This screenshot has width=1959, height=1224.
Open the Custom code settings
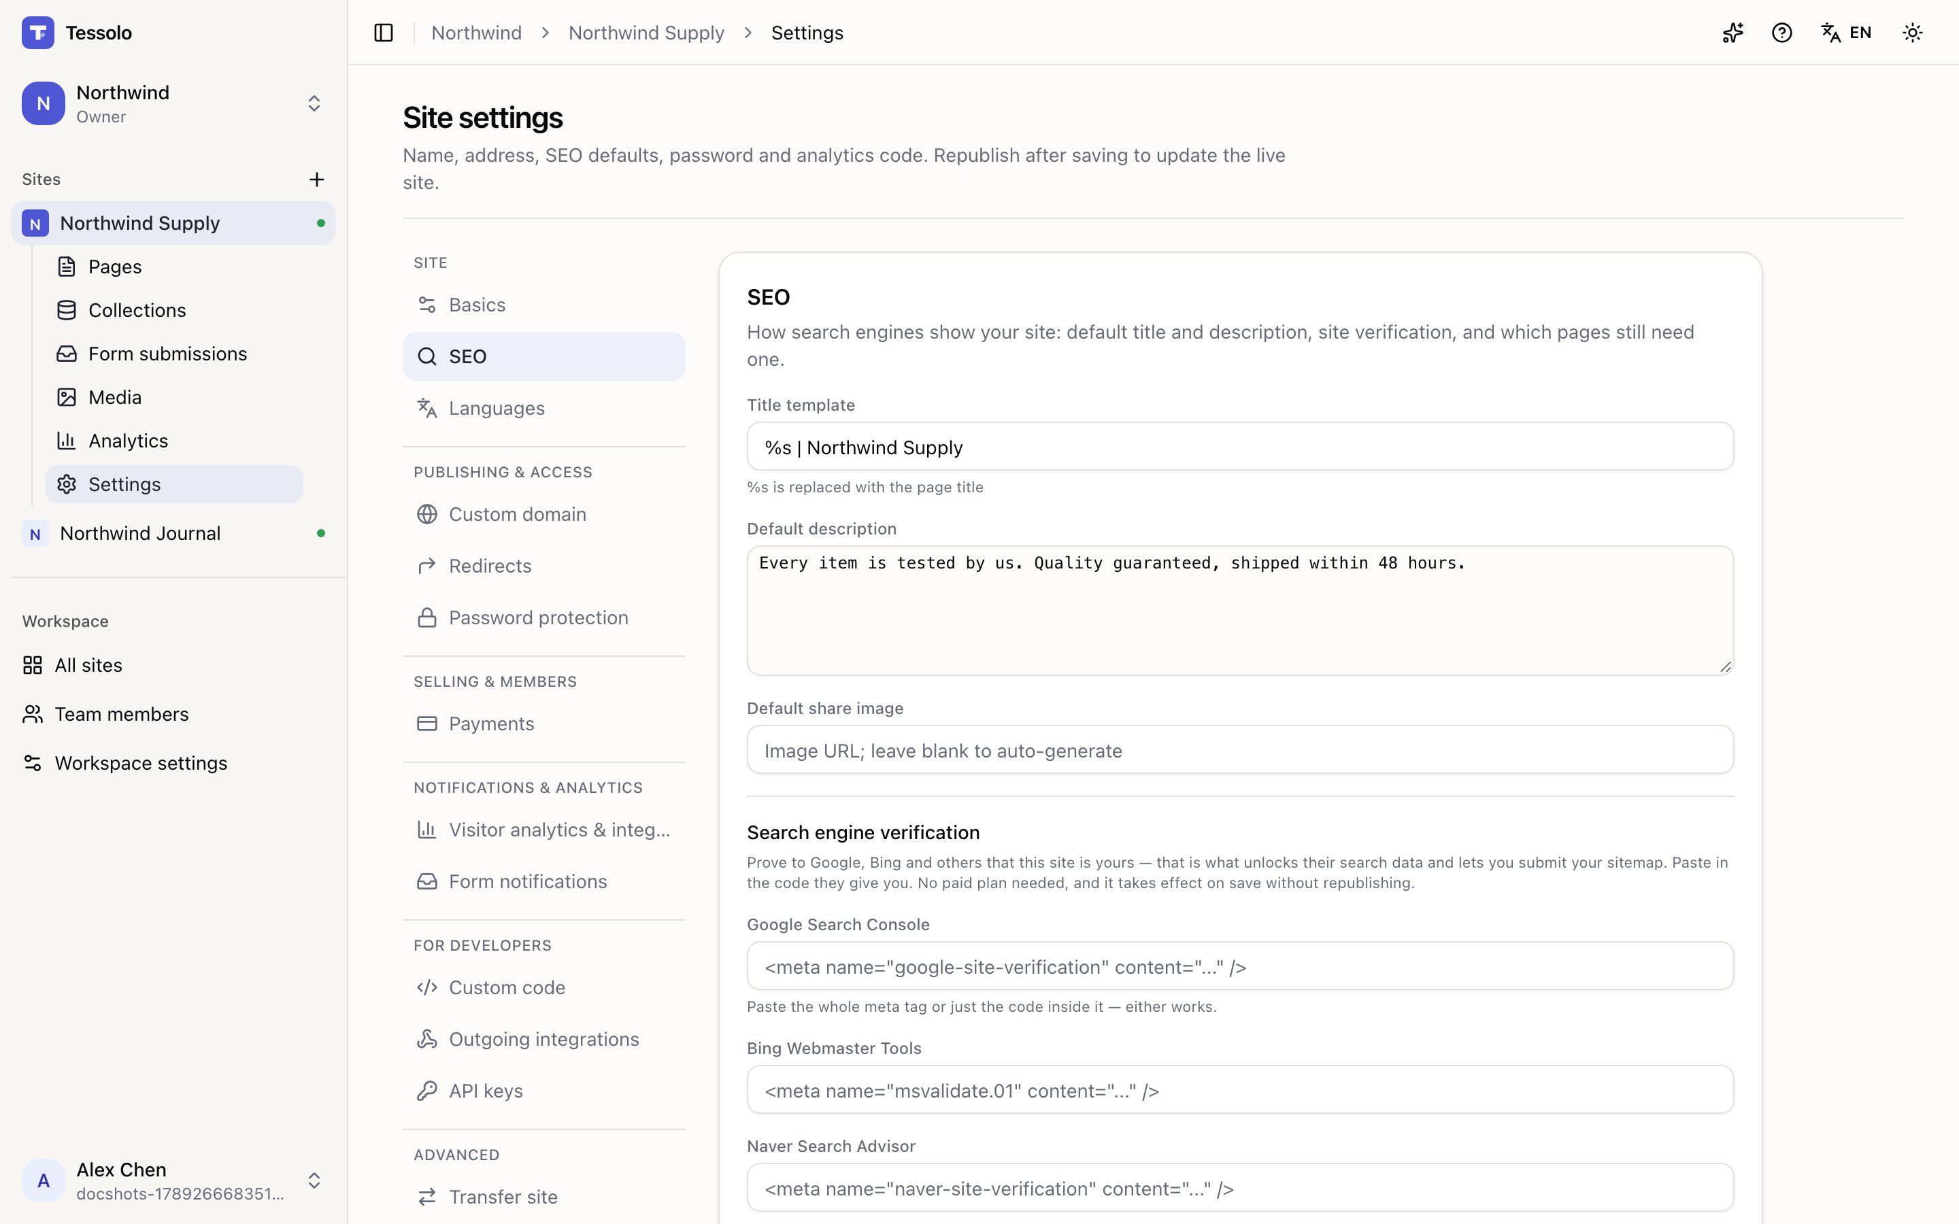(x=544, y=989)
